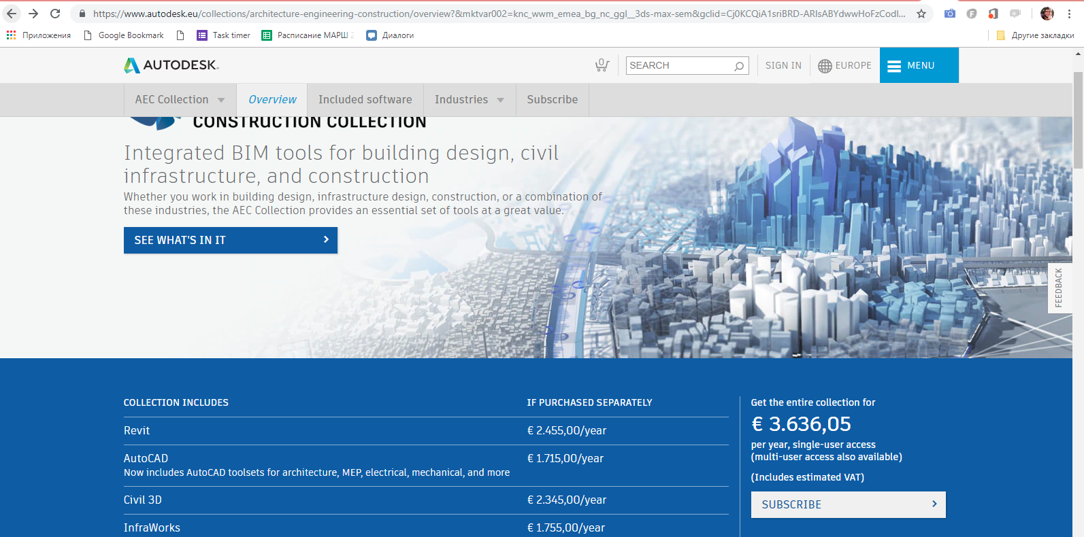
Task: Click the Integrated BIM tools headline
Action: click(342, 164)
